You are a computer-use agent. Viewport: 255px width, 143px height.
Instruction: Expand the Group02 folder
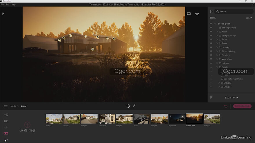[219, 83]
